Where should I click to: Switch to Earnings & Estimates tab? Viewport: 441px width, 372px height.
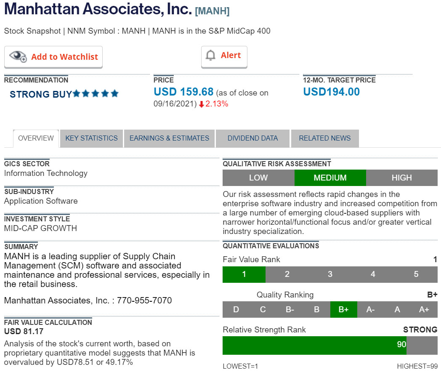(169, 138)
